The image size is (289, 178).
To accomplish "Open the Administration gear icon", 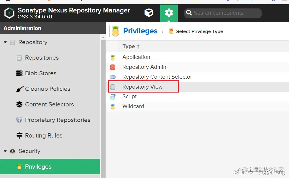I will pos(169,13).
